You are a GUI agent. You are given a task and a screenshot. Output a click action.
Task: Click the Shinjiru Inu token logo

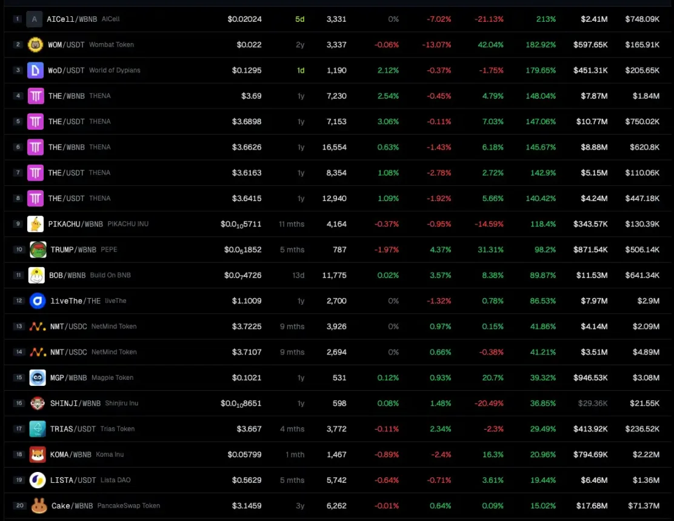[x=35, y=403]
